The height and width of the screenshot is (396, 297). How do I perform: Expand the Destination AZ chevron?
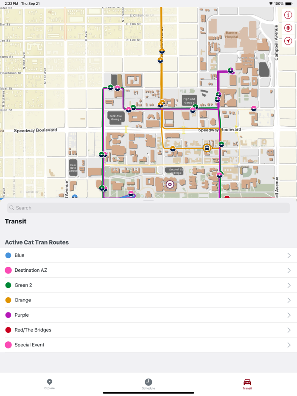[289, 271]
